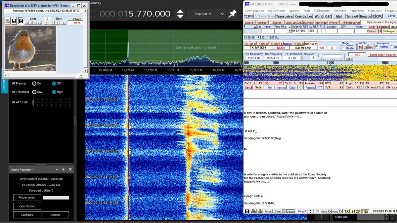This screenshot has height=223, width=397.
Task: Click the grayed icon beside Clear macro
Action: [301, 88]
